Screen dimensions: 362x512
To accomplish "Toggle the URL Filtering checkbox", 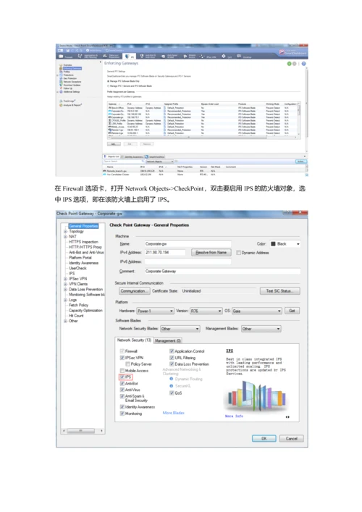I will [172, 358].
